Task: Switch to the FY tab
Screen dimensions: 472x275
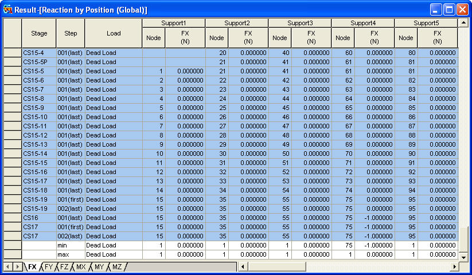Action: [x=49, y=267]
